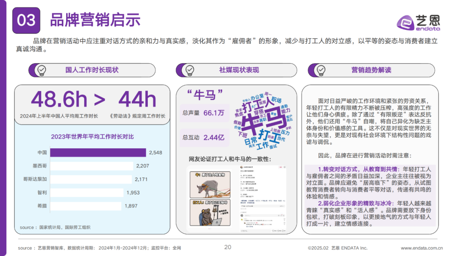The image size is (455, 256).
Task: Click the value 2,207
Action: pos(142,166)
